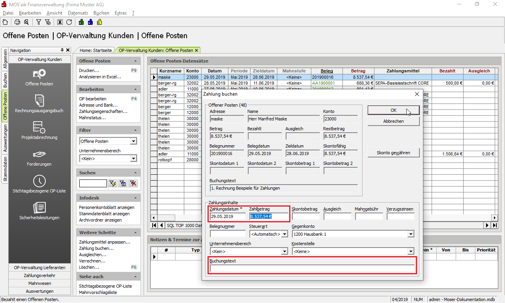Click the Skonto gewähren button
This screenshot has width=505, height=303.
click(393, 153)
